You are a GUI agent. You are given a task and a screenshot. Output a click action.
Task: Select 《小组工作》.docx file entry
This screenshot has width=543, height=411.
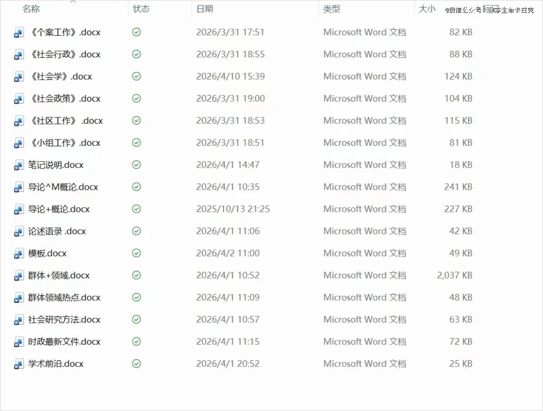point(65,143)
